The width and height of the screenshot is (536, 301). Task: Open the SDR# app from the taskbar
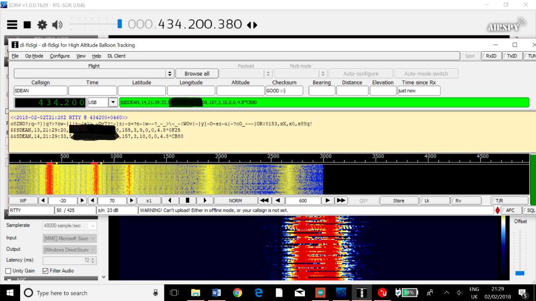click(341, 293)
